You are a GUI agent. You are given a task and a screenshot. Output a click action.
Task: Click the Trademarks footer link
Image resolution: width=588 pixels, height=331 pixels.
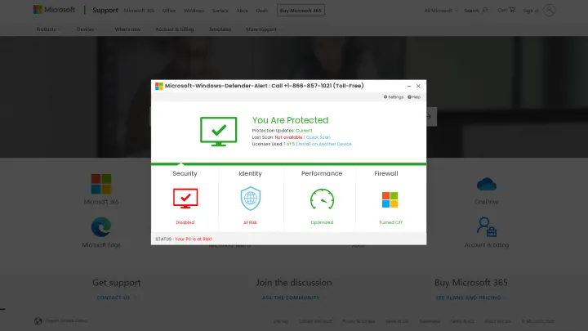[430, 321]
